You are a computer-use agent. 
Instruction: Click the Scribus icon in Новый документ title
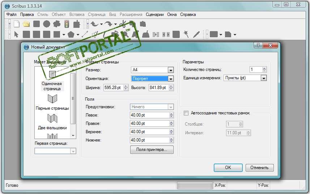point(26,47)
